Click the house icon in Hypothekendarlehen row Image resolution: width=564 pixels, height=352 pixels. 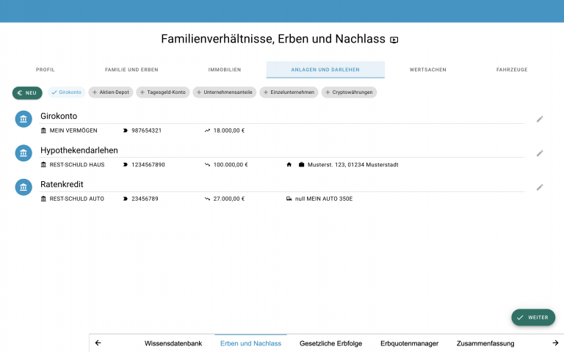pos(289,164)
